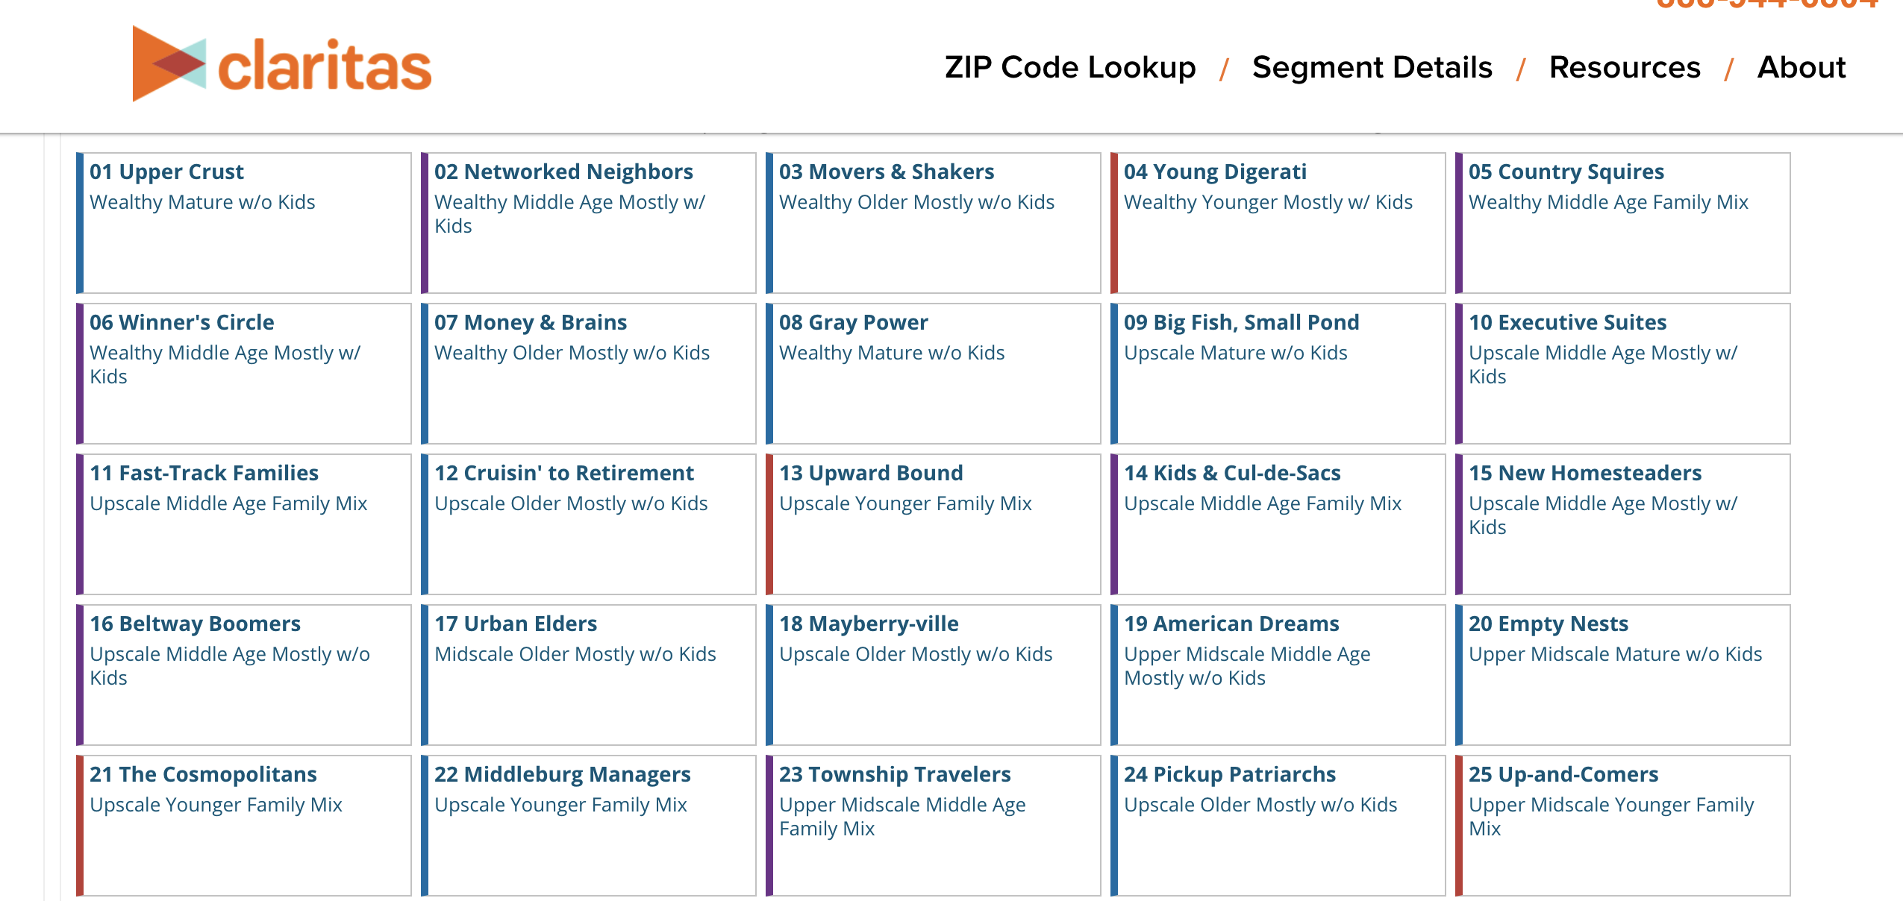Select 13 Upward Bound segment

pyautogui.click(x=934, y=524)
